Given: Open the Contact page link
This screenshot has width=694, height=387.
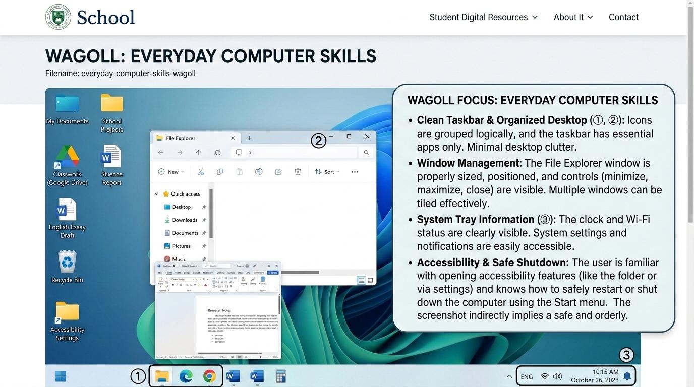Looking at the screenshot, I should click(623, 17).
